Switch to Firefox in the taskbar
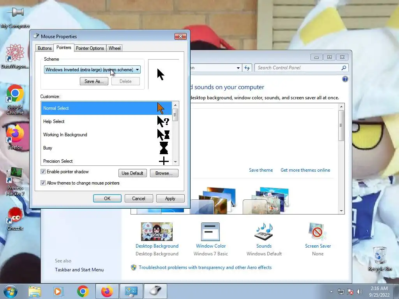This screenshot has height=299, width=399. click(107, 291)
